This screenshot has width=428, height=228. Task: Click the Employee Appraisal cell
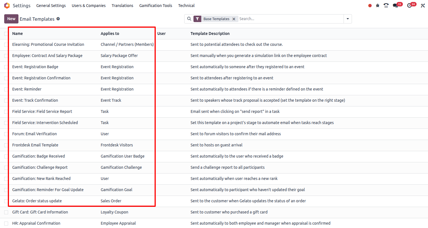(x=118, y=223)
